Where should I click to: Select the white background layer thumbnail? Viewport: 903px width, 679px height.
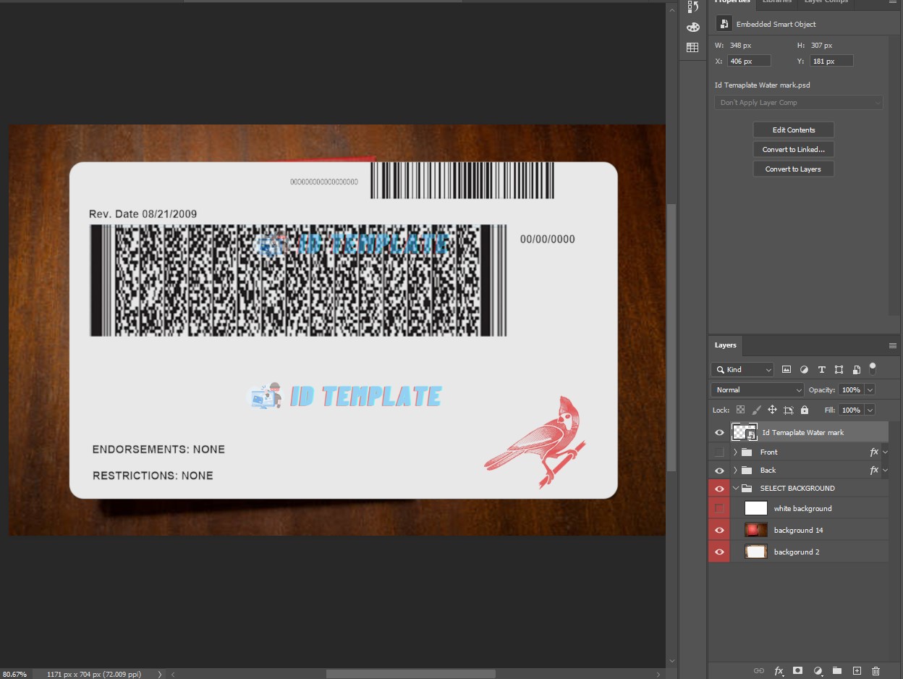pyautogui.click(x=755, y=508)
